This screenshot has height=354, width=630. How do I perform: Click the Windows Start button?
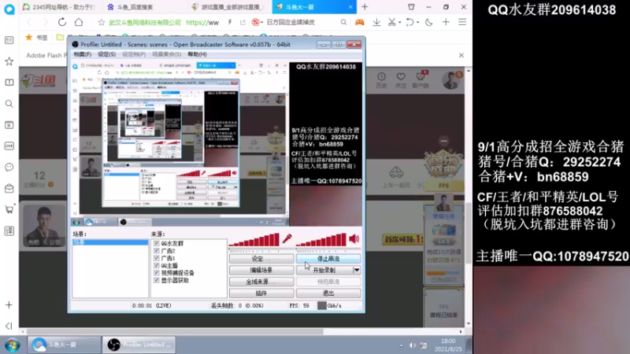pyautogui.click(x=12, y=345)
